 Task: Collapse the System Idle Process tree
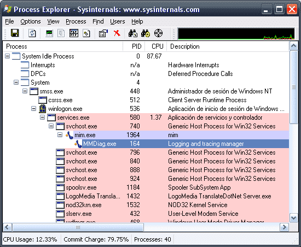point(7,56)
